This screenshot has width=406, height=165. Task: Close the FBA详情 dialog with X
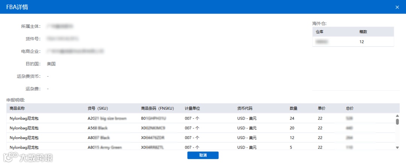point(397,7)
